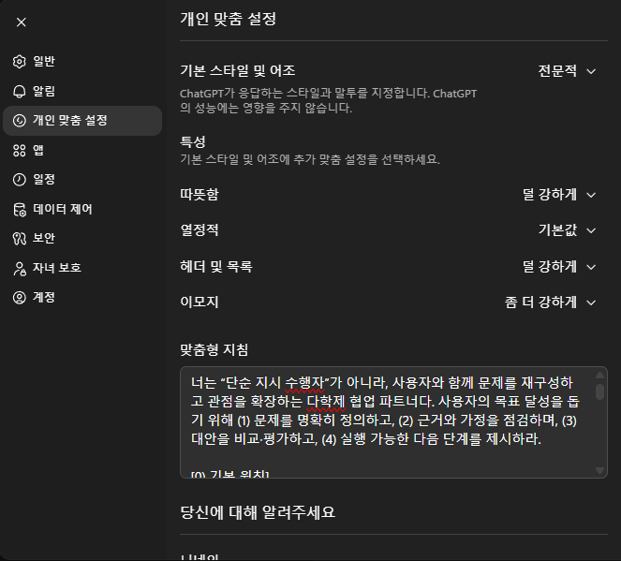The image size is (621, 561).
Task: Click chevron next to 전문적
Action: tap(591, 72)
